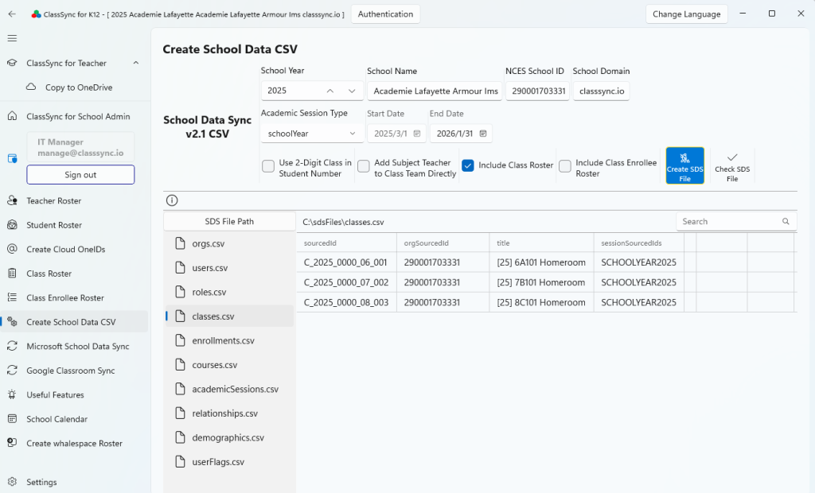
Task: Click the roles.csv file icon
Action: click(x=181, y=292)
